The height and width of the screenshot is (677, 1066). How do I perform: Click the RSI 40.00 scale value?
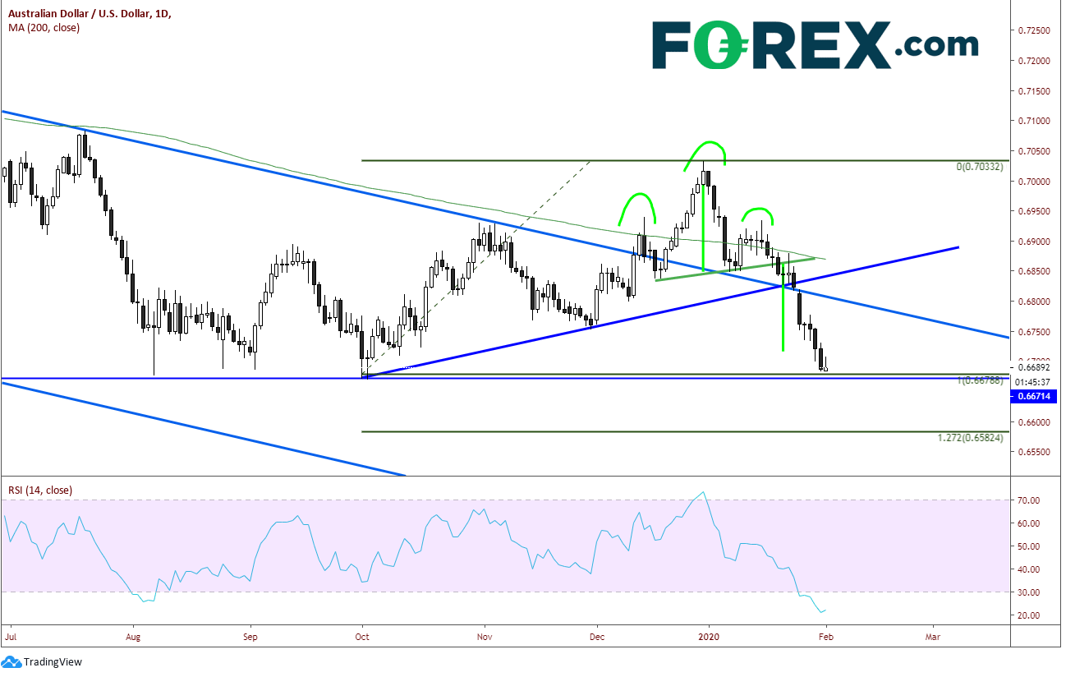click(1029, 569)
